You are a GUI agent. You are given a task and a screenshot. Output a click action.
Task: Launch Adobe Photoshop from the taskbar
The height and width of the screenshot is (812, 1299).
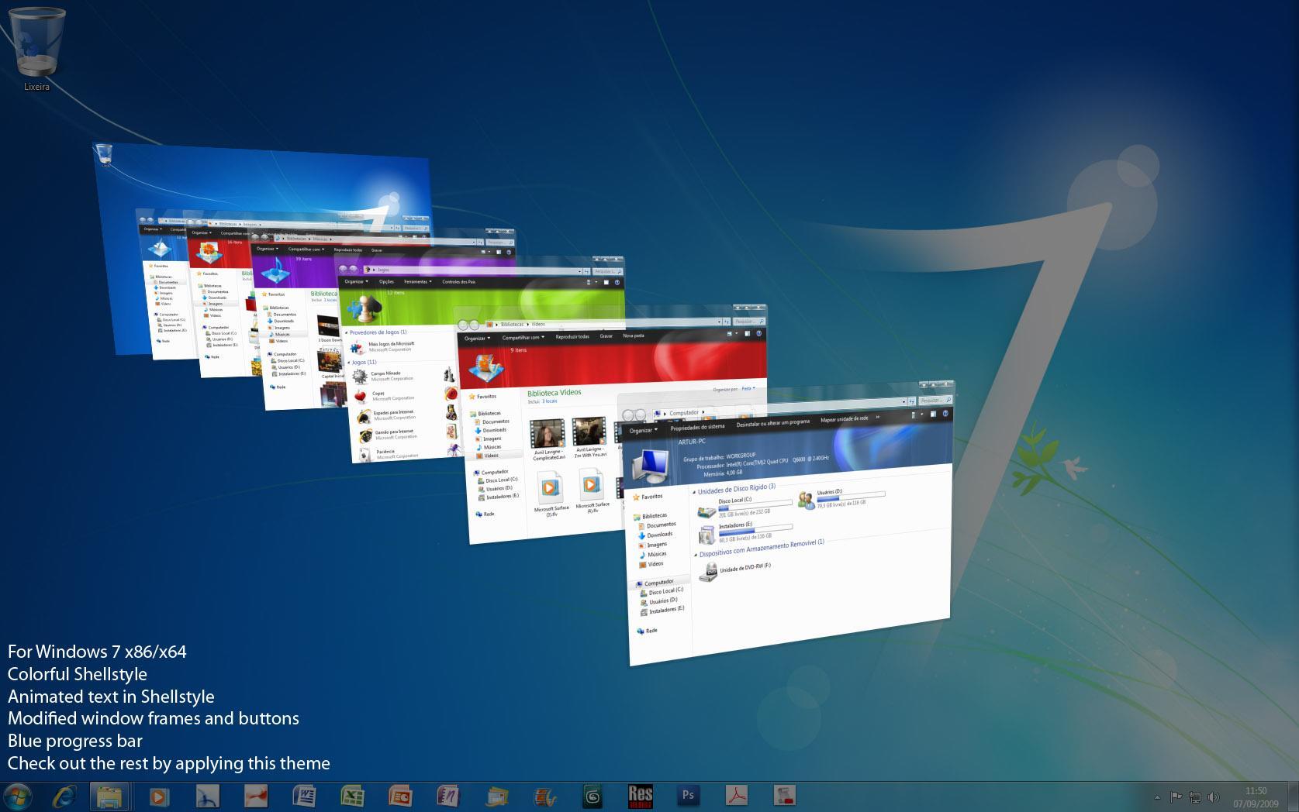coord(688,796)
